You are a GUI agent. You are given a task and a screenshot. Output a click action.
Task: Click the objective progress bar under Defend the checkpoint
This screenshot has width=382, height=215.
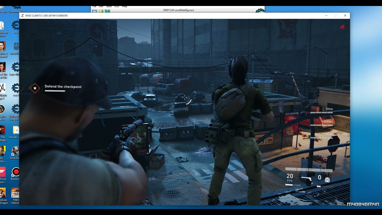point(55,91)
